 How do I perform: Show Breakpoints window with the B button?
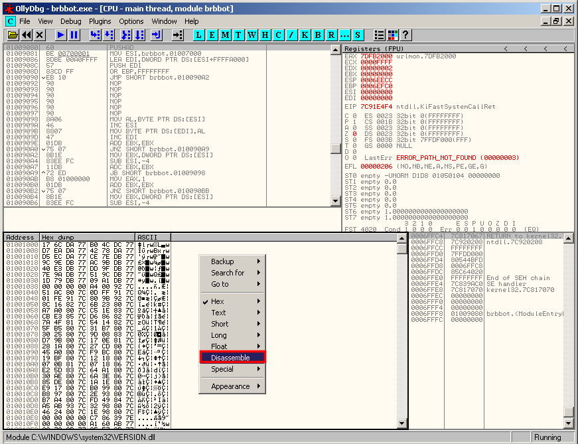coord(319,35)
